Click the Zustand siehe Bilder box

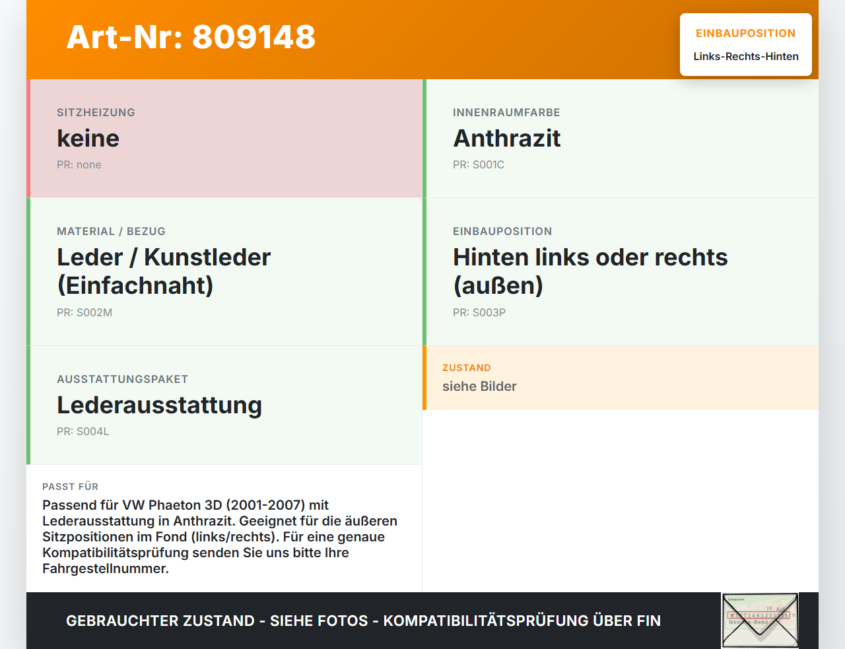point(621,378)
